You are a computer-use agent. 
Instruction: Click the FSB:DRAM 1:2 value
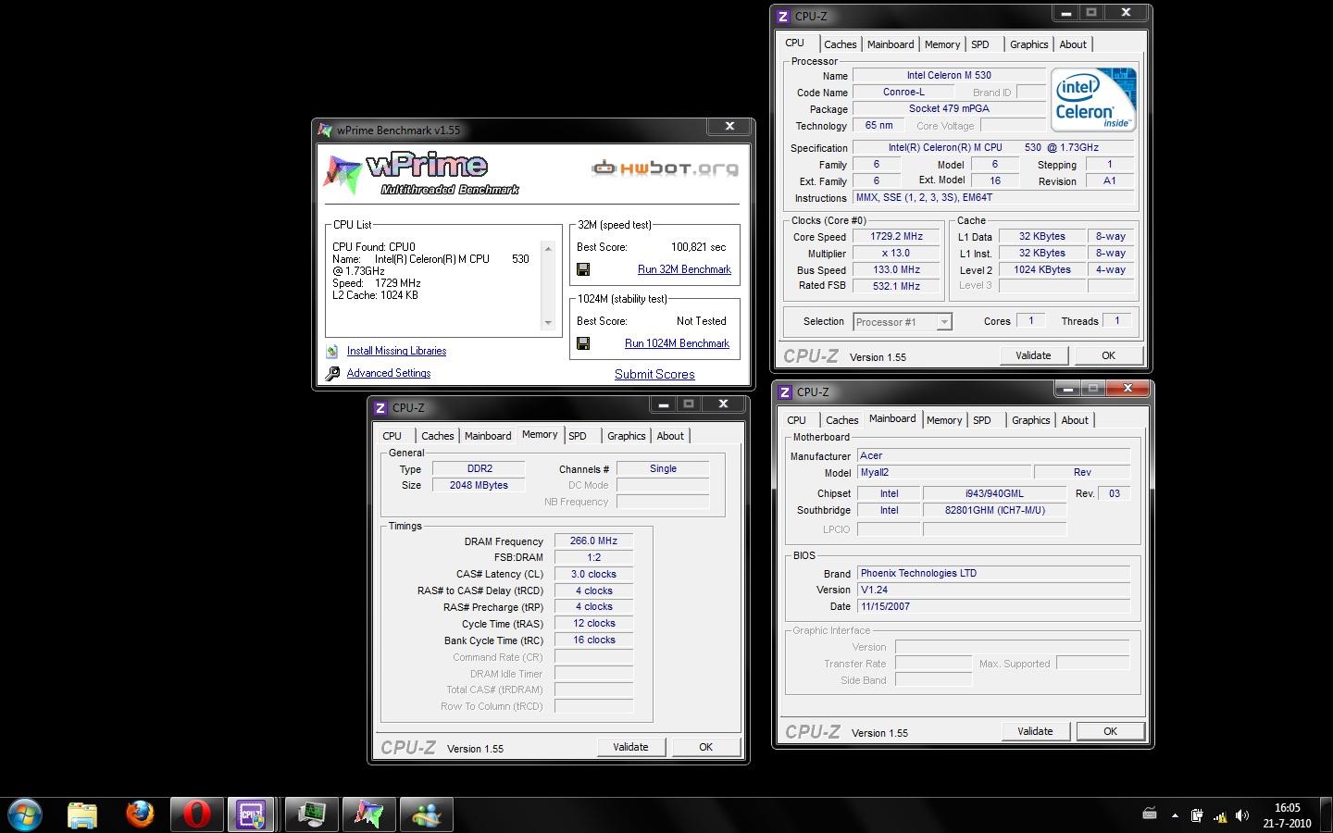coord(593,557)
